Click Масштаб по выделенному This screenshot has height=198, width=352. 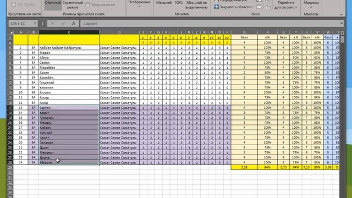tap(196, 5)
